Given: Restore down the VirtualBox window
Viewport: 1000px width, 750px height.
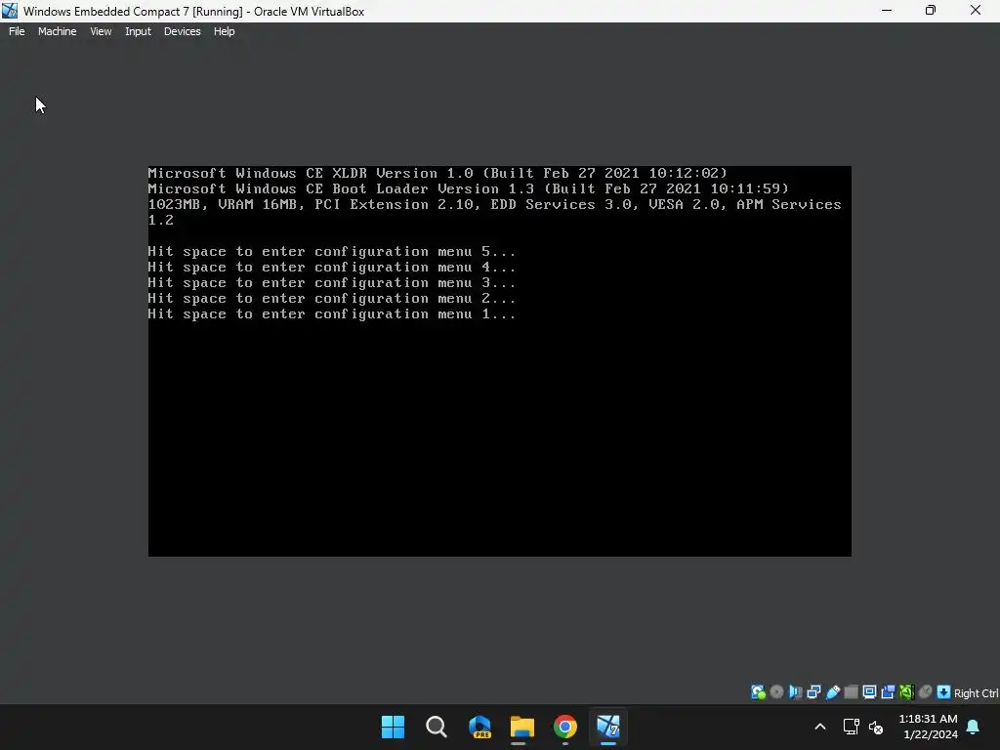Looking at the screenshot, I should (x=931, y=10).
